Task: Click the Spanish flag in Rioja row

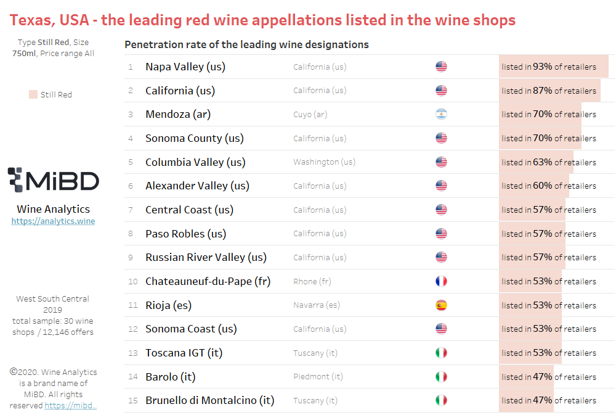Action: (x=441, y=305)
